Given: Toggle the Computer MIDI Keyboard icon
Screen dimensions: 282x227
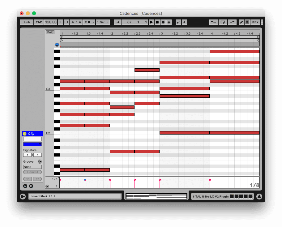Looking at the screenshot, I should coord(247,22).
